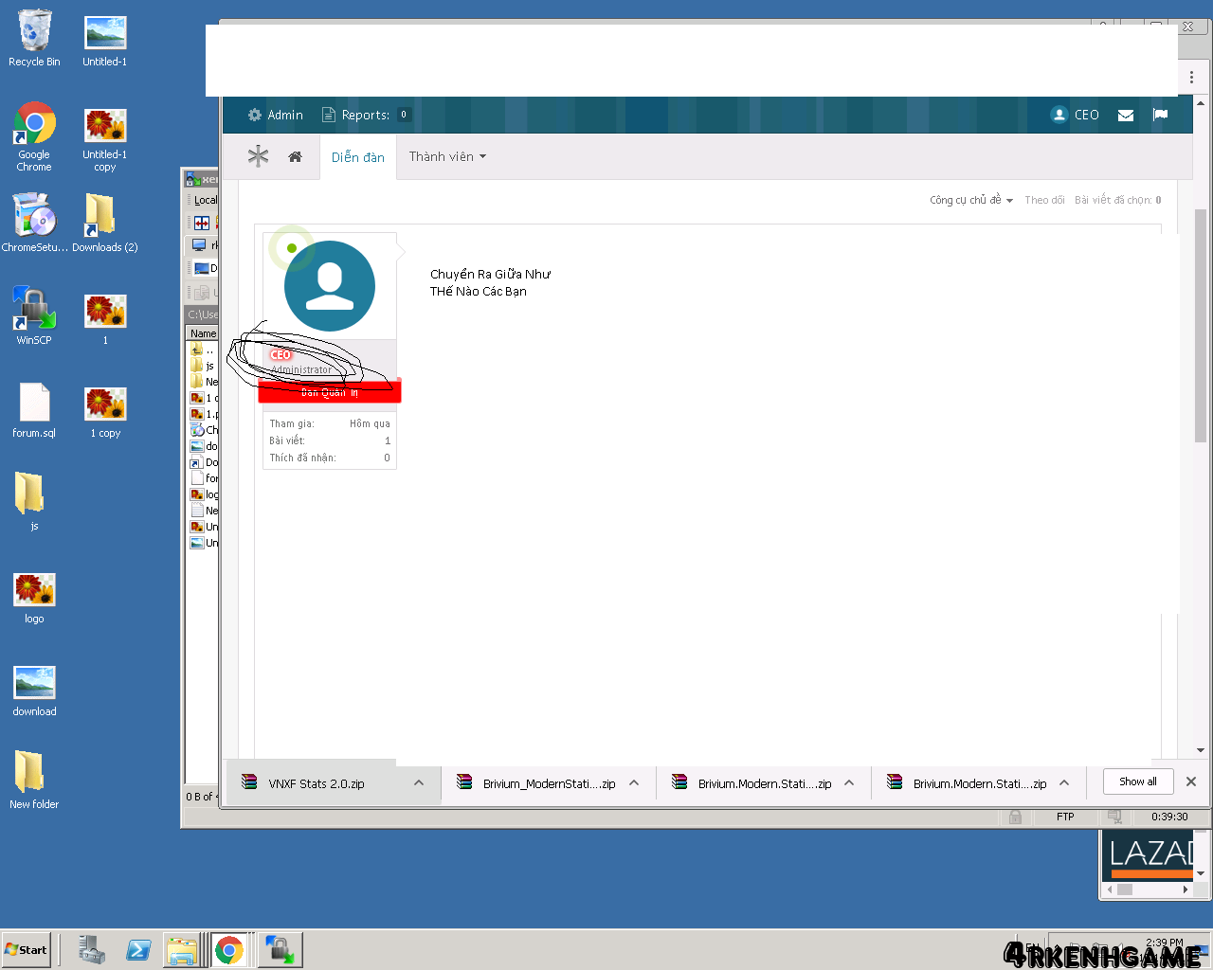The height and width of the screenshot is (970, 1213).
Task: Expand options for Brivium_ModernStati zip download
Action: pyautogui.click(x=634, y=783)
